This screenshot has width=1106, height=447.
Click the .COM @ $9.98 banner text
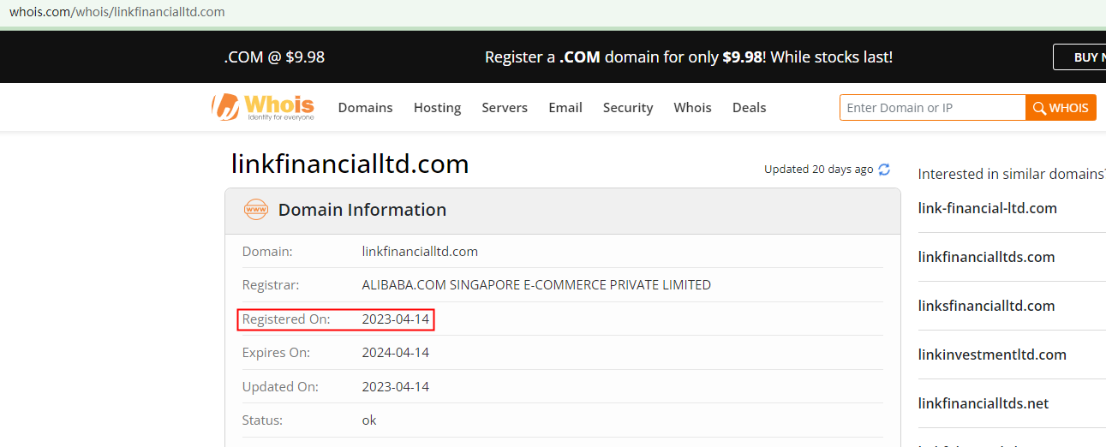pos(274,57)
